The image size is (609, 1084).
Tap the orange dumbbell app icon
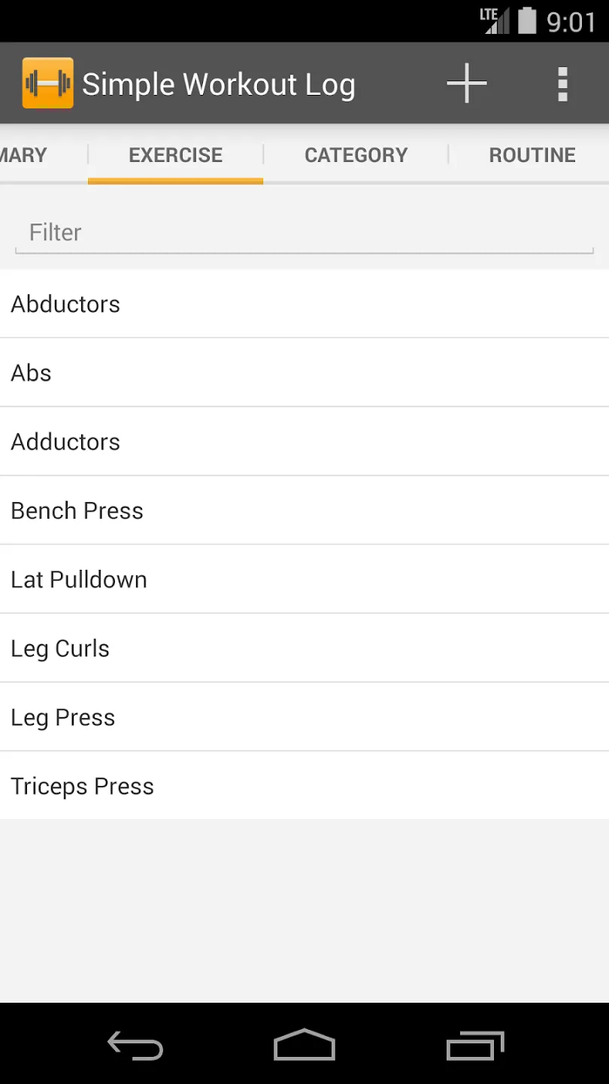(47, 83)
